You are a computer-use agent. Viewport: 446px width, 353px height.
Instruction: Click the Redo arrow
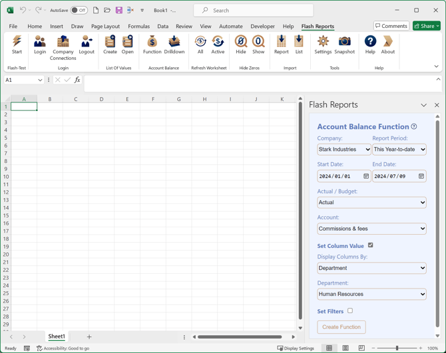tap(38, 10)
